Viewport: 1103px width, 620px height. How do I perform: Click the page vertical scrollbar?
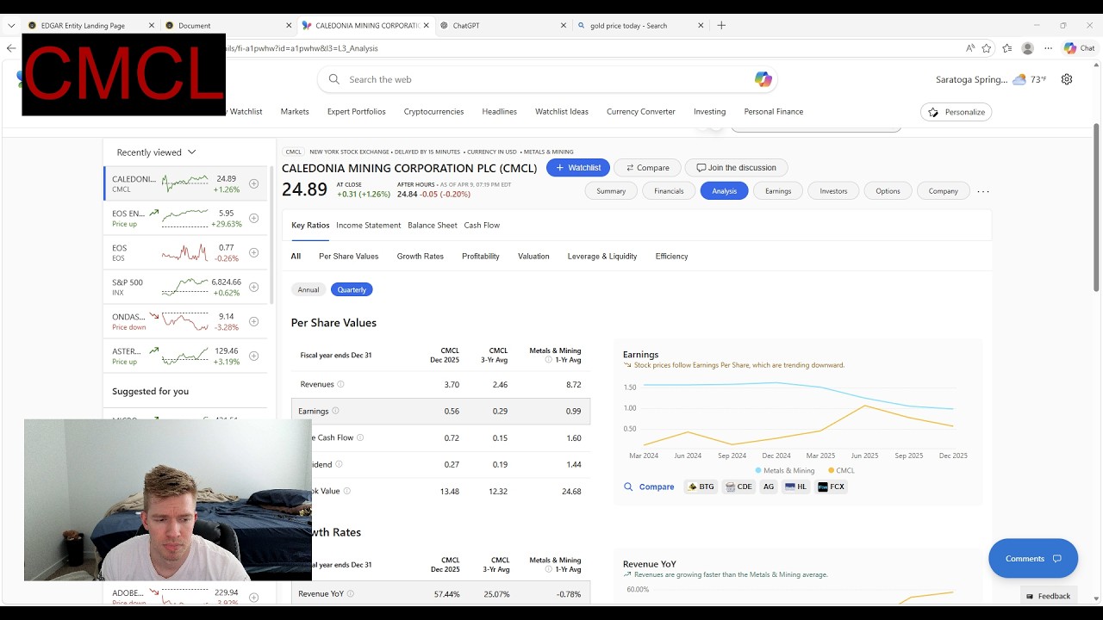point(1096,207)
